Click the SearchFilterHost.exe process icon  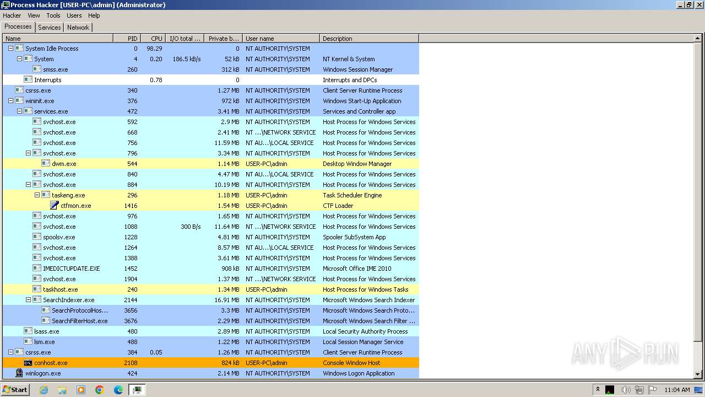click(x=46, y=321)
